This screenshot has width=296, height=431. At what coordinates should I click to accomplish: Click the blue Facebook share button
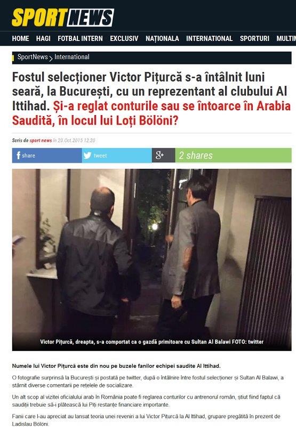coord(47,156)
